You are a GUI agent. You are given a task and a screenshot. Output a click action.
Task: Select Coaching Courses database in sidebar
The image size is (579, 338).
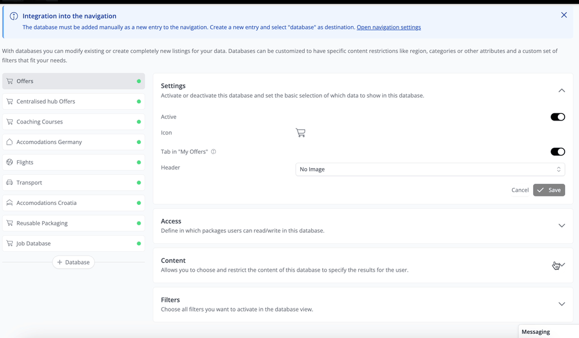[x=40, y=122]
